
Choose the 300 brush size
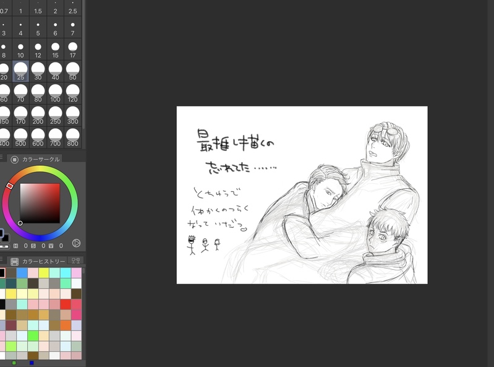[x=72, y=116]
